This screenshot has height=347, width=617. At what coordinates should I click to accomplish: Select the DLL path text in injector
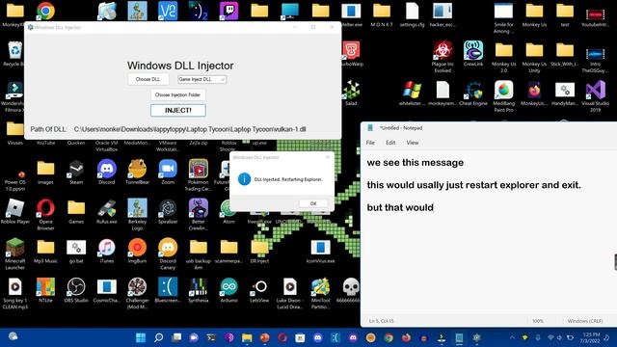pyautogui.click(x=190, y=129)
